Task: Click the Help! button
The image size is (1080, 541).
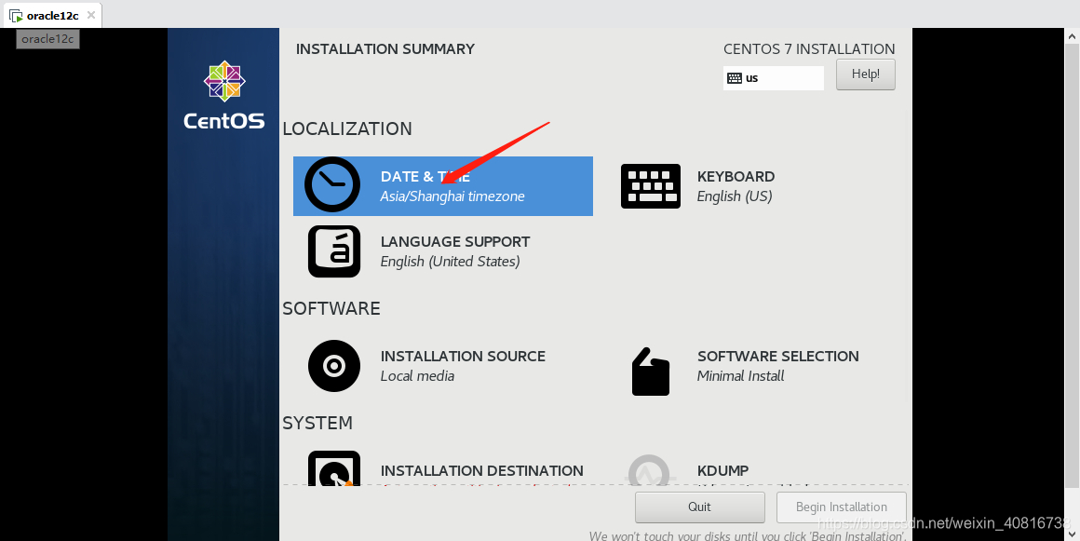Action: (x=866, y=74)
